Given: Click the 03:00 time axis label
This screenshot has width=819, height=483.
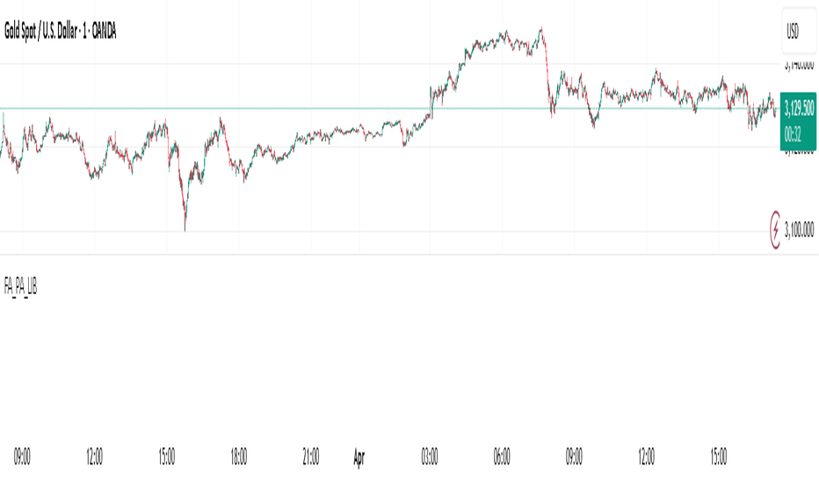Looking at the screenshot, I should click(x=430, y=457).
